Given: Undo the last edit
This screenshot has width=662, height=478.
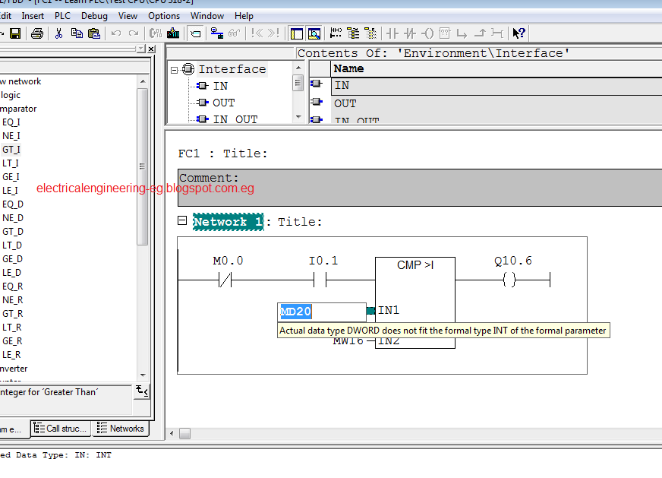Looking at the screenshot, I should pyautogui.click(x=115, y=33).
